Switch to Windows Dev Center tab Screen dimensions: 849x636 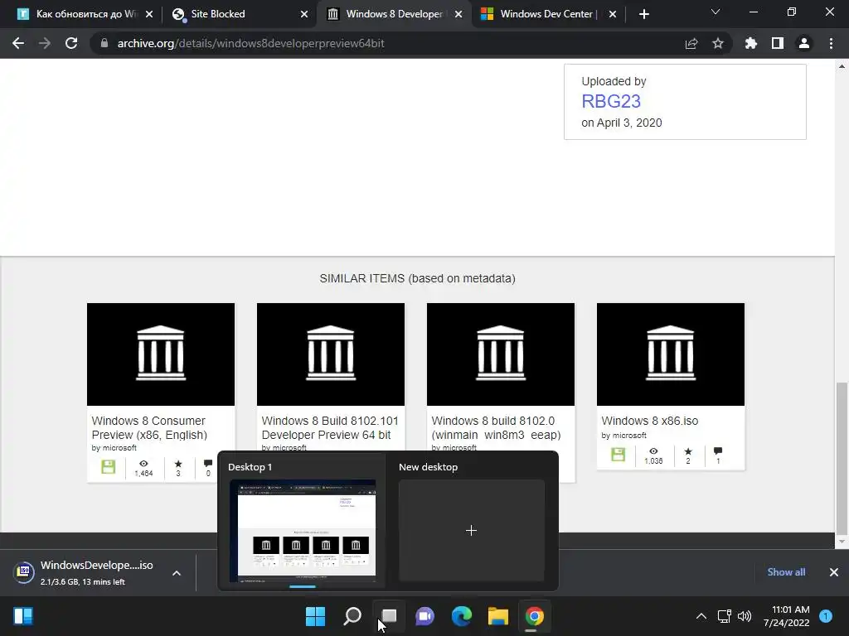548,14
